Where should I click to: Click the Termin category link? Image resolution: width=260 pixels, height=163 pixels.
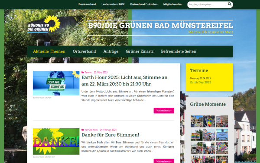[88, 72]
